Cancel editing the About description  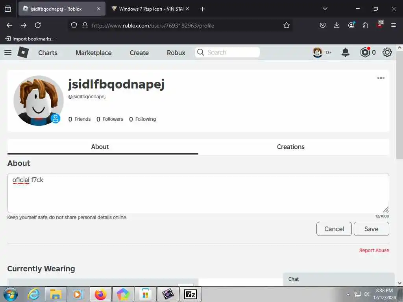tap(334, 229)
